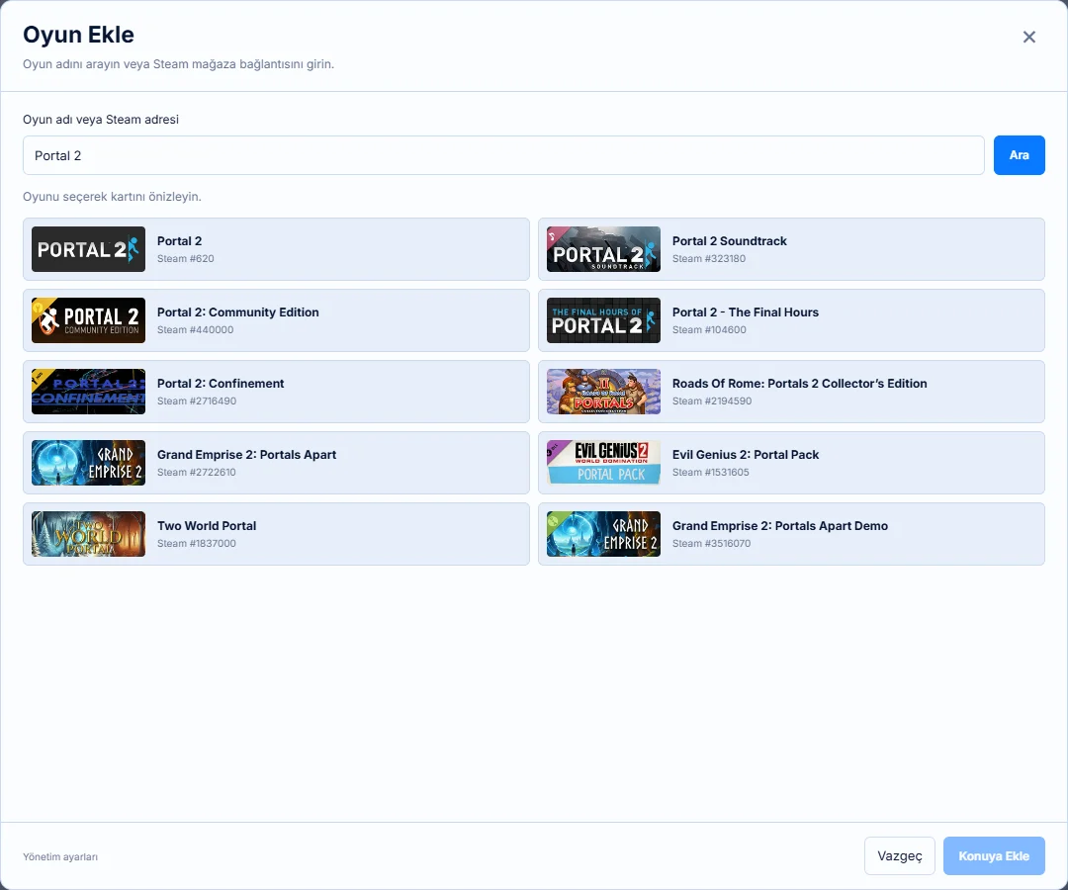
Task: Choose the "Portal 2: Community Edition" title
Action: (x=237, y=311)
